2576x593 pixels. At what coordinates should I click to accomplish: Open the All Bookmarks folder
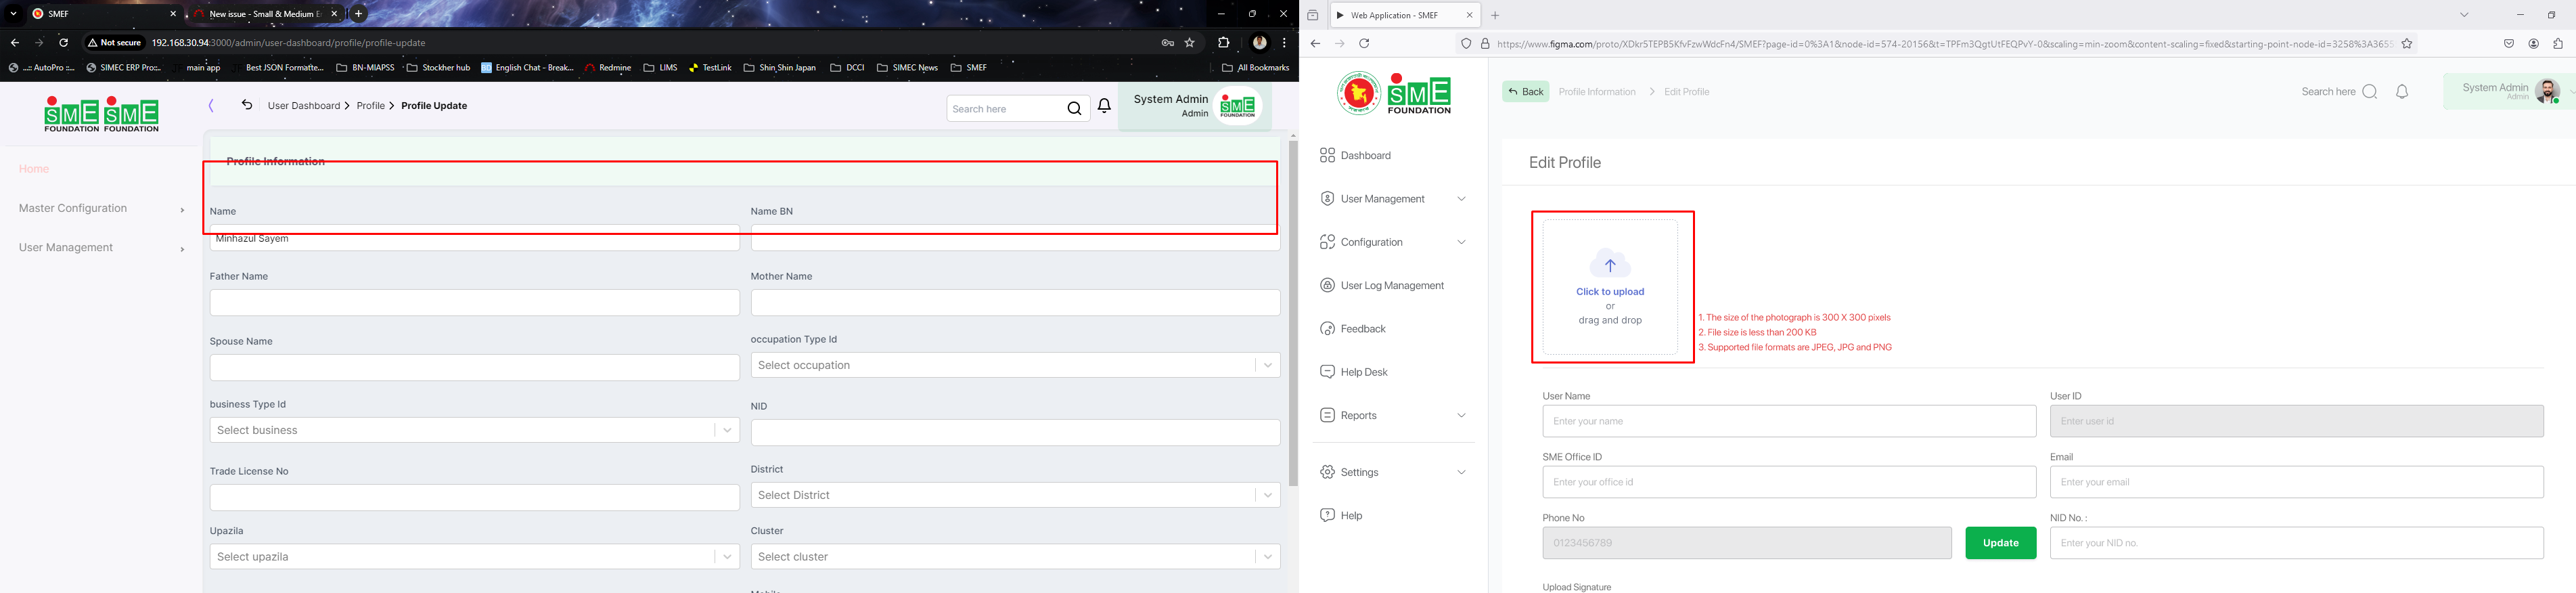pos(1255,68)
